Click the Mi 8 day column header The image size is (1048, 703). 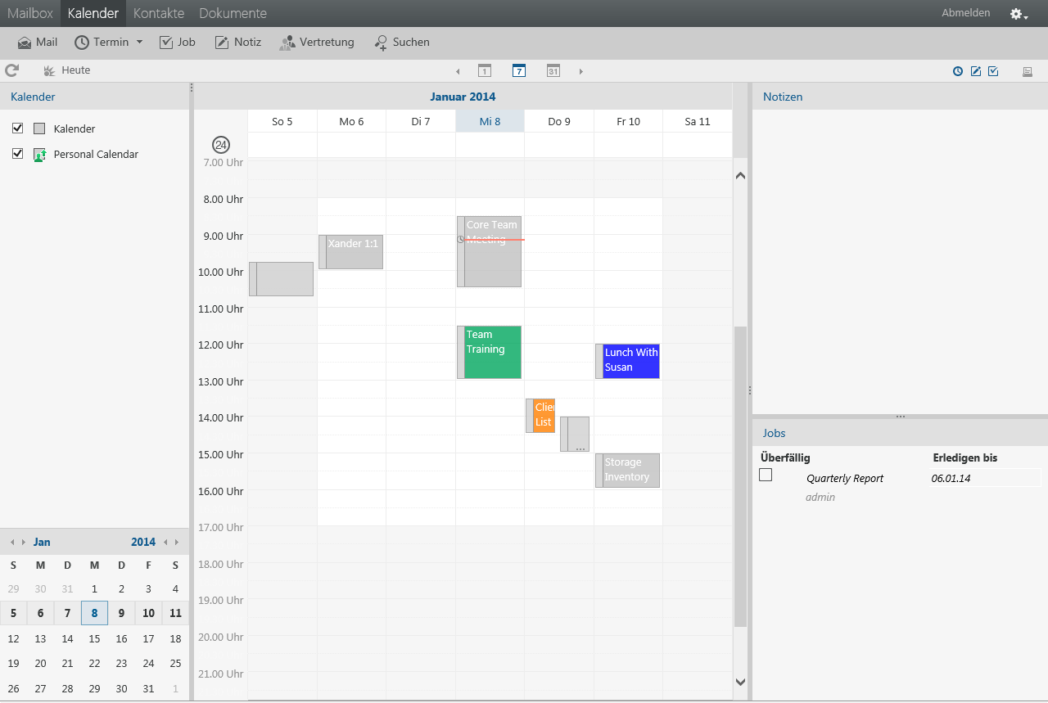tap(490, 121)
